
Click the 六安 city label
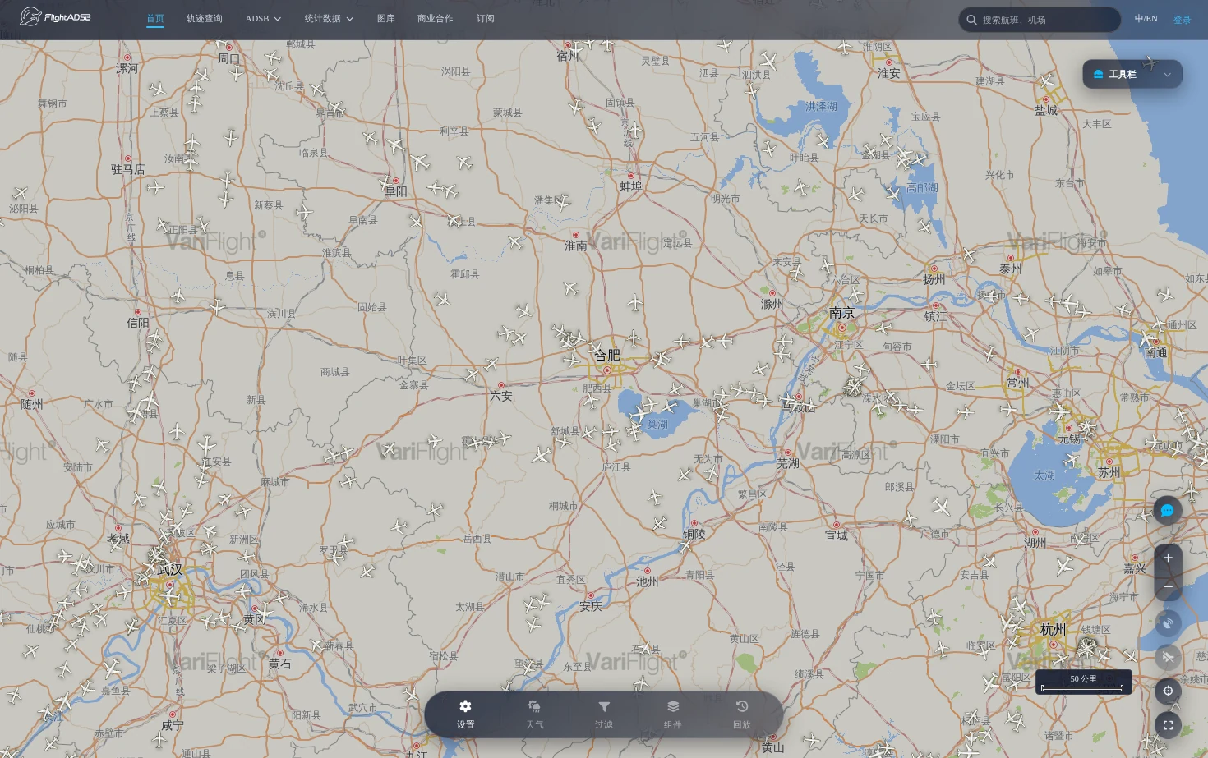(x=501, y=396)
